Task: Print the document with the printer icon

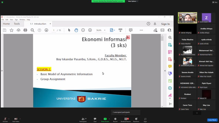Action: click(x=25, y=30)
